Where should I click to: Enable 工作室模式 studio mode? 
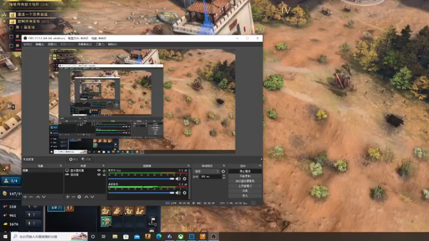(x=245, y=186)
